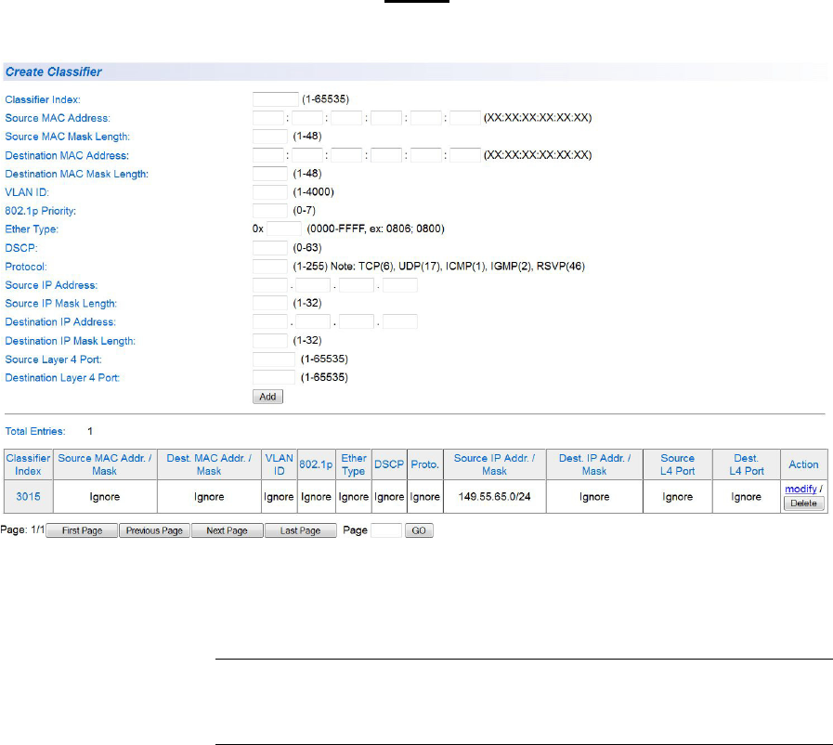
Task: Click the Destination Layer 4 Port field
Action: tap(274, 378)
